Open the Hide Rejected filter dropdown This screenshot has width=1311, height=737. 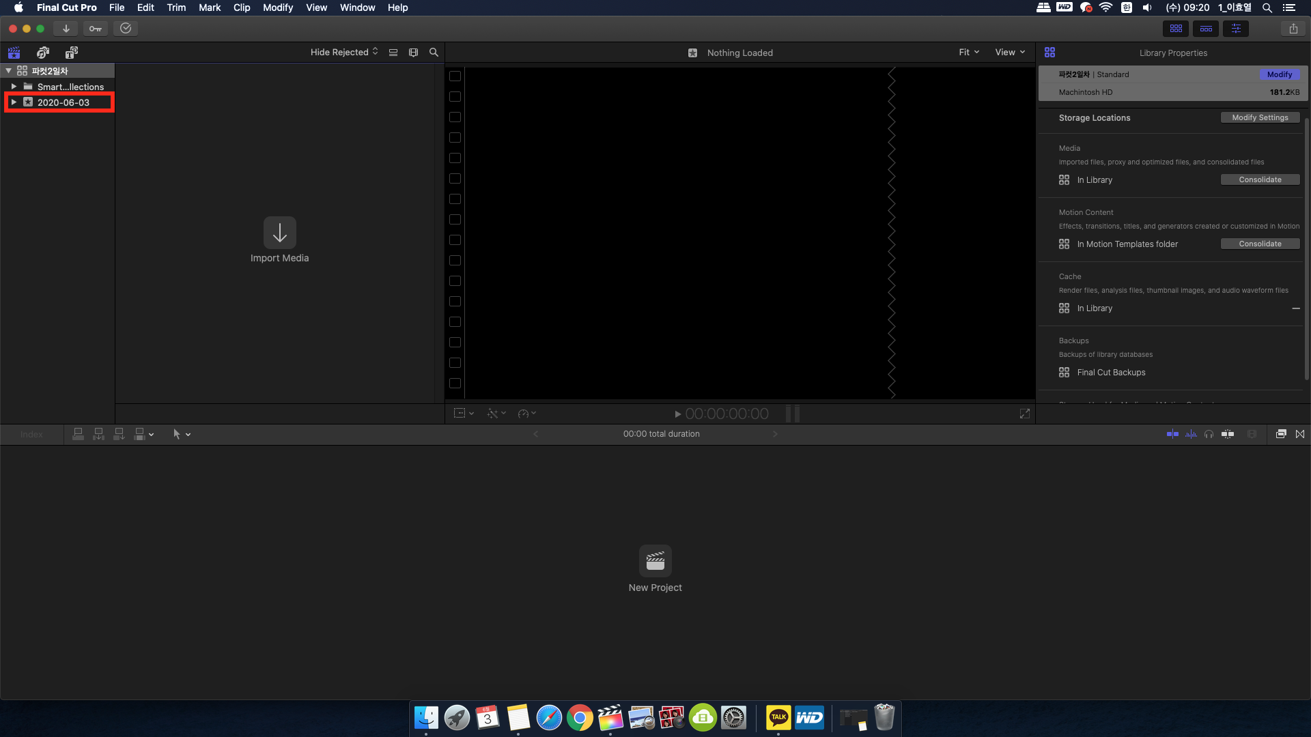coord(344,53)
